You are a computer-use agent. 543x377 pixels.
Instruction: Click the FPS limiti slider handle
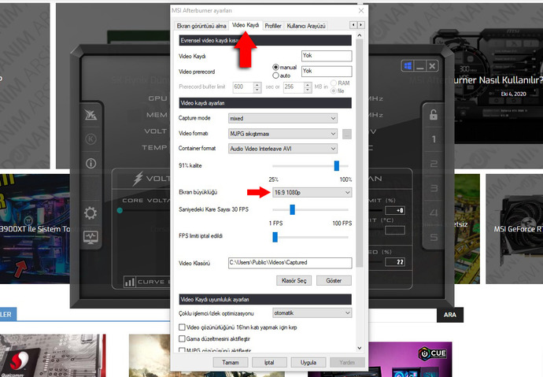click(275, 237)
